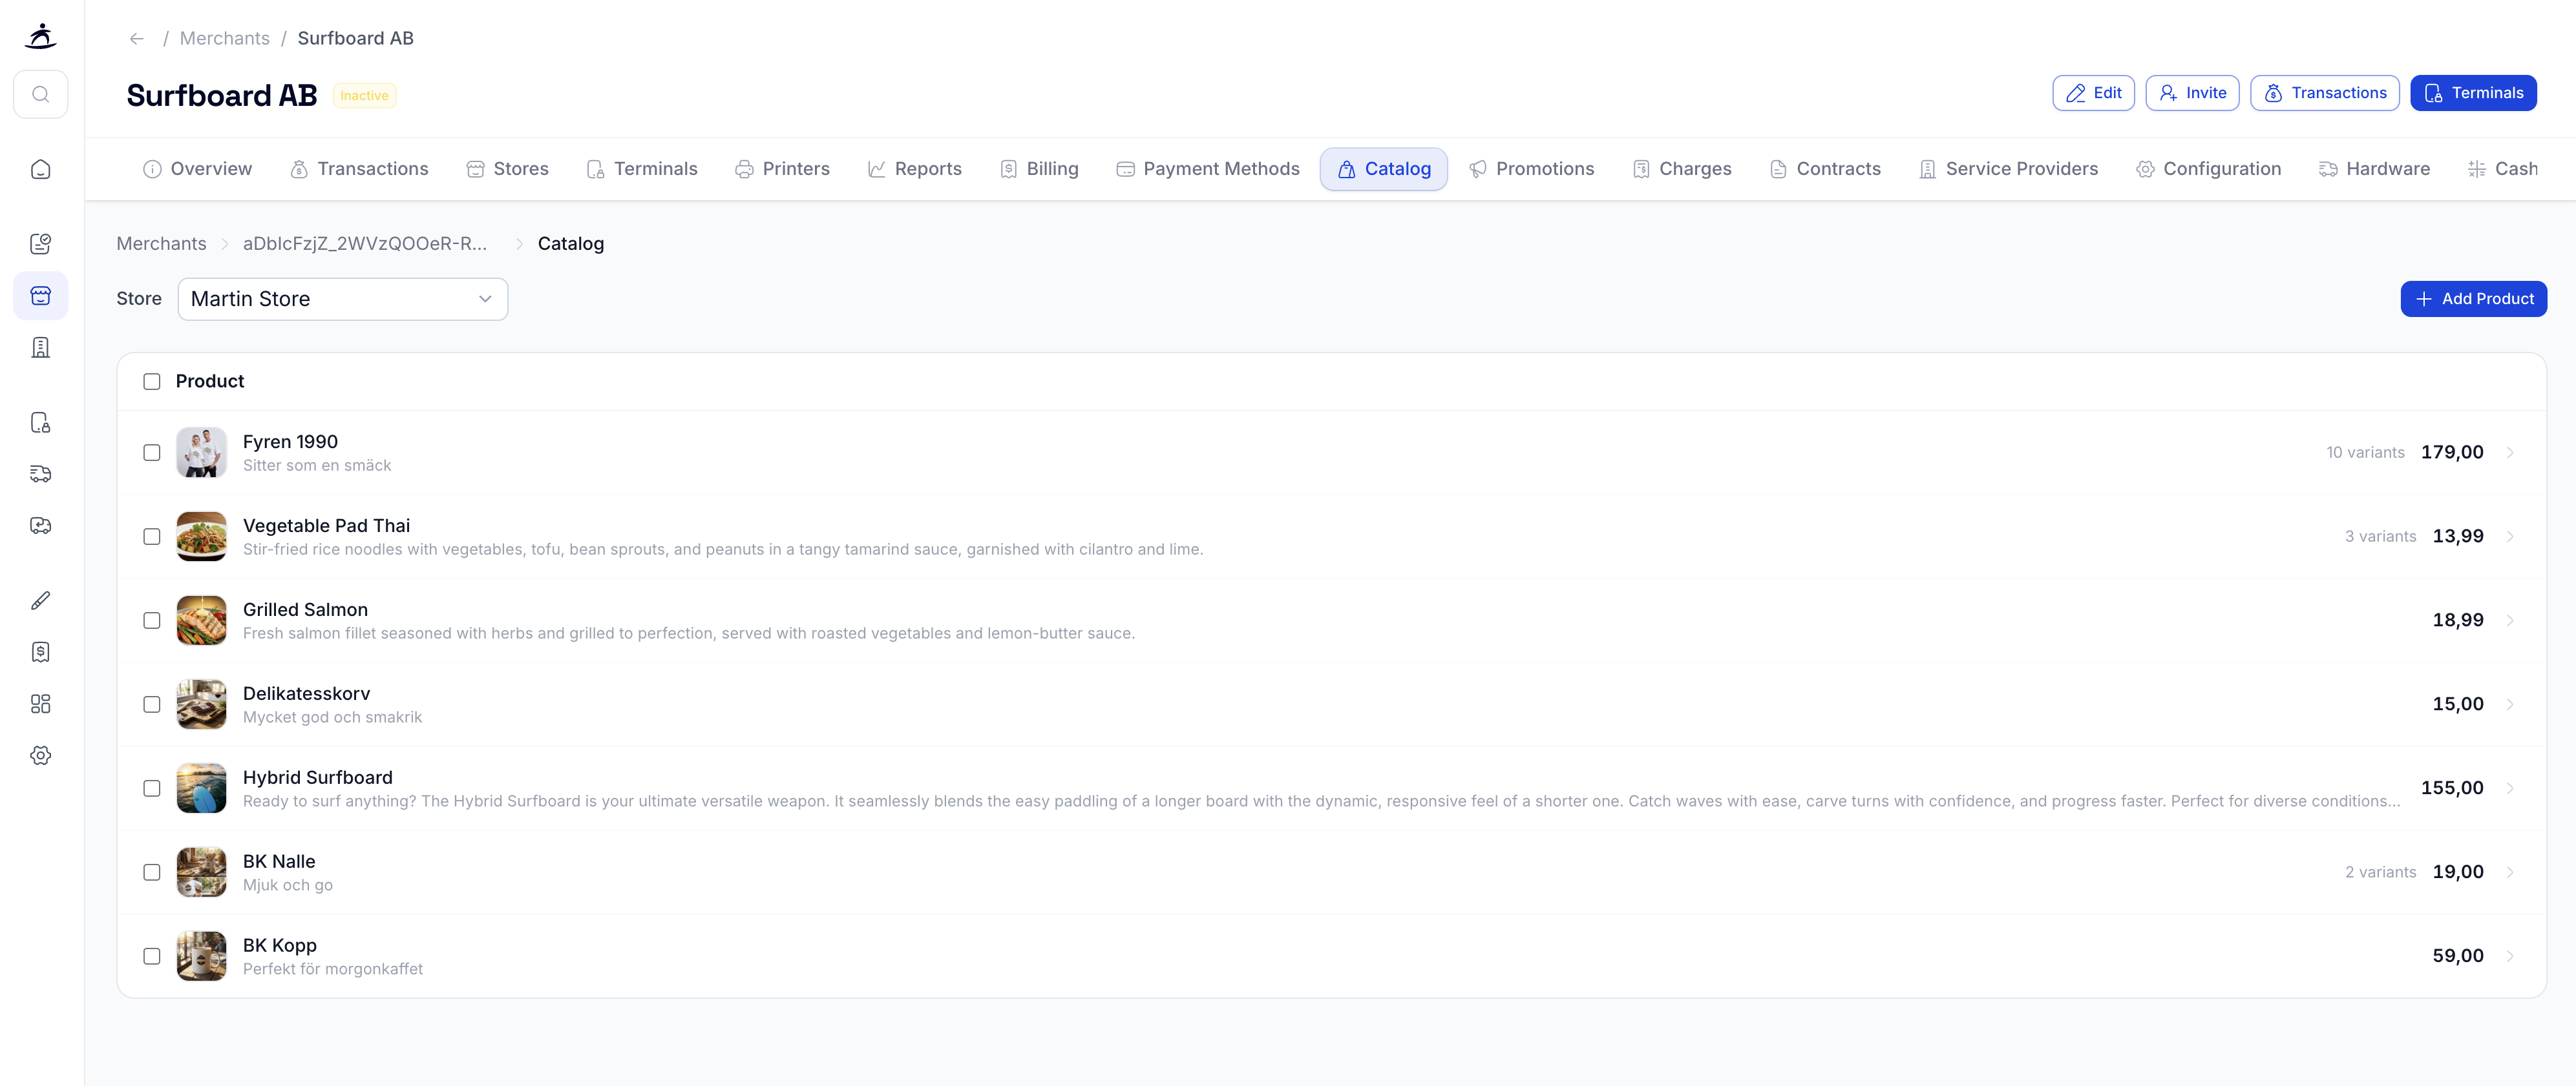
Task: Toggle the select-all Product checkbox
Action: point(151,381)
